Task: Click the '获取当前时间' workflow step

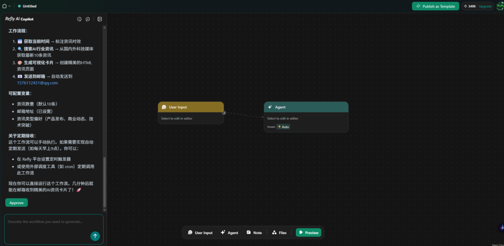Action: tap(37, 42)
